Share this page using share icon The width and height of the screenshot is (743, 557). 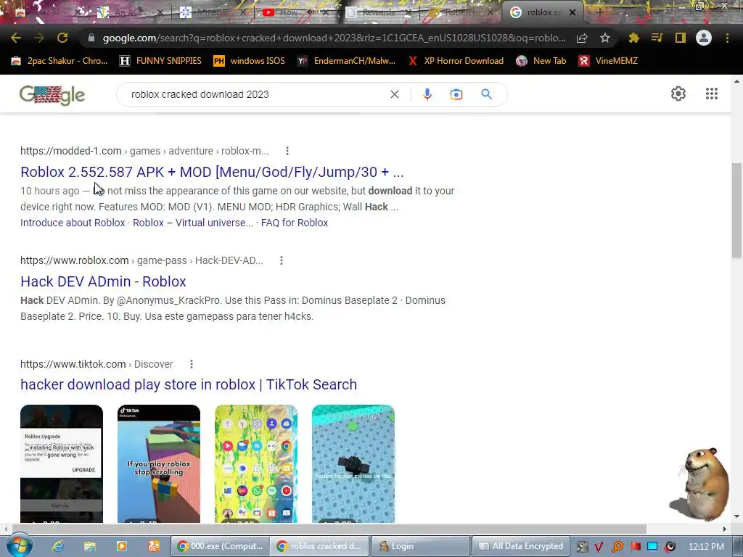pyautogui.click(x=582, y=38)
